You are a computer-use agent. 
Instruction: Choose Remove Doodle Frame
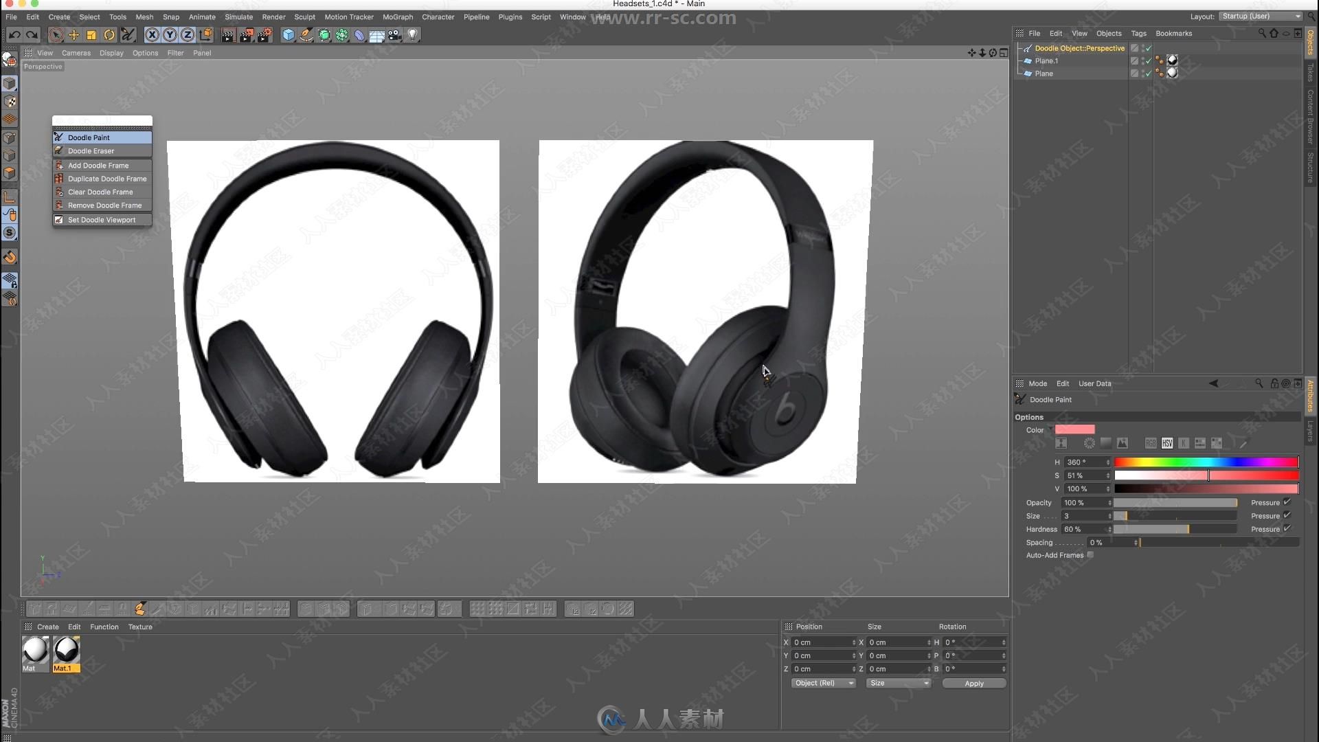click(x=102, y=205)
